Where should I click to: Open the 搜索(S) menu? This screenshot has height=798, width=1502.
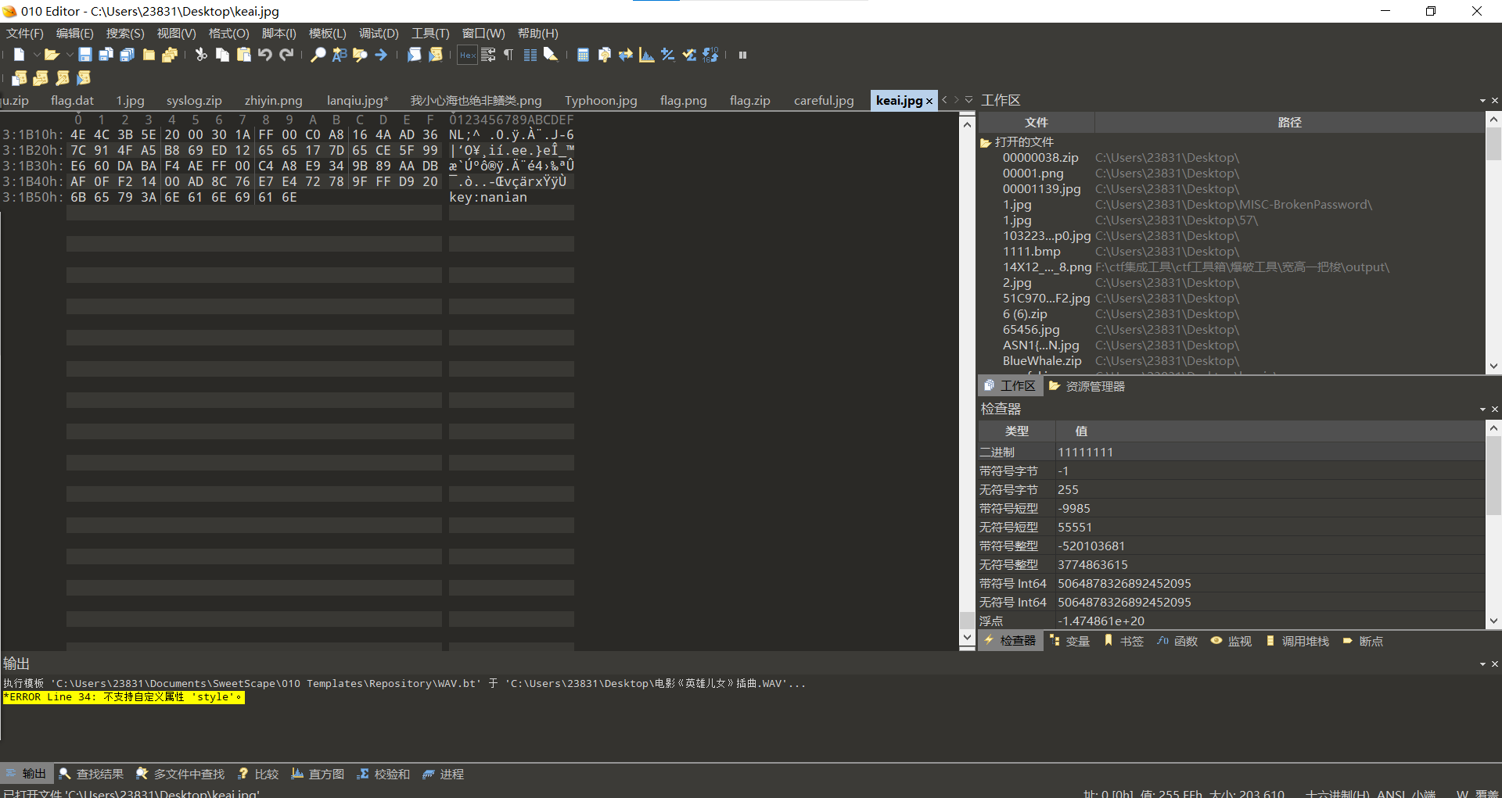click(x=125, y=34)
